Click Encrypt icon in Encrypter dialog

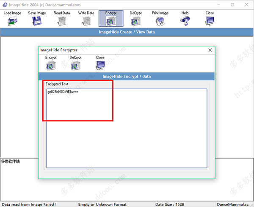point(51,66)
